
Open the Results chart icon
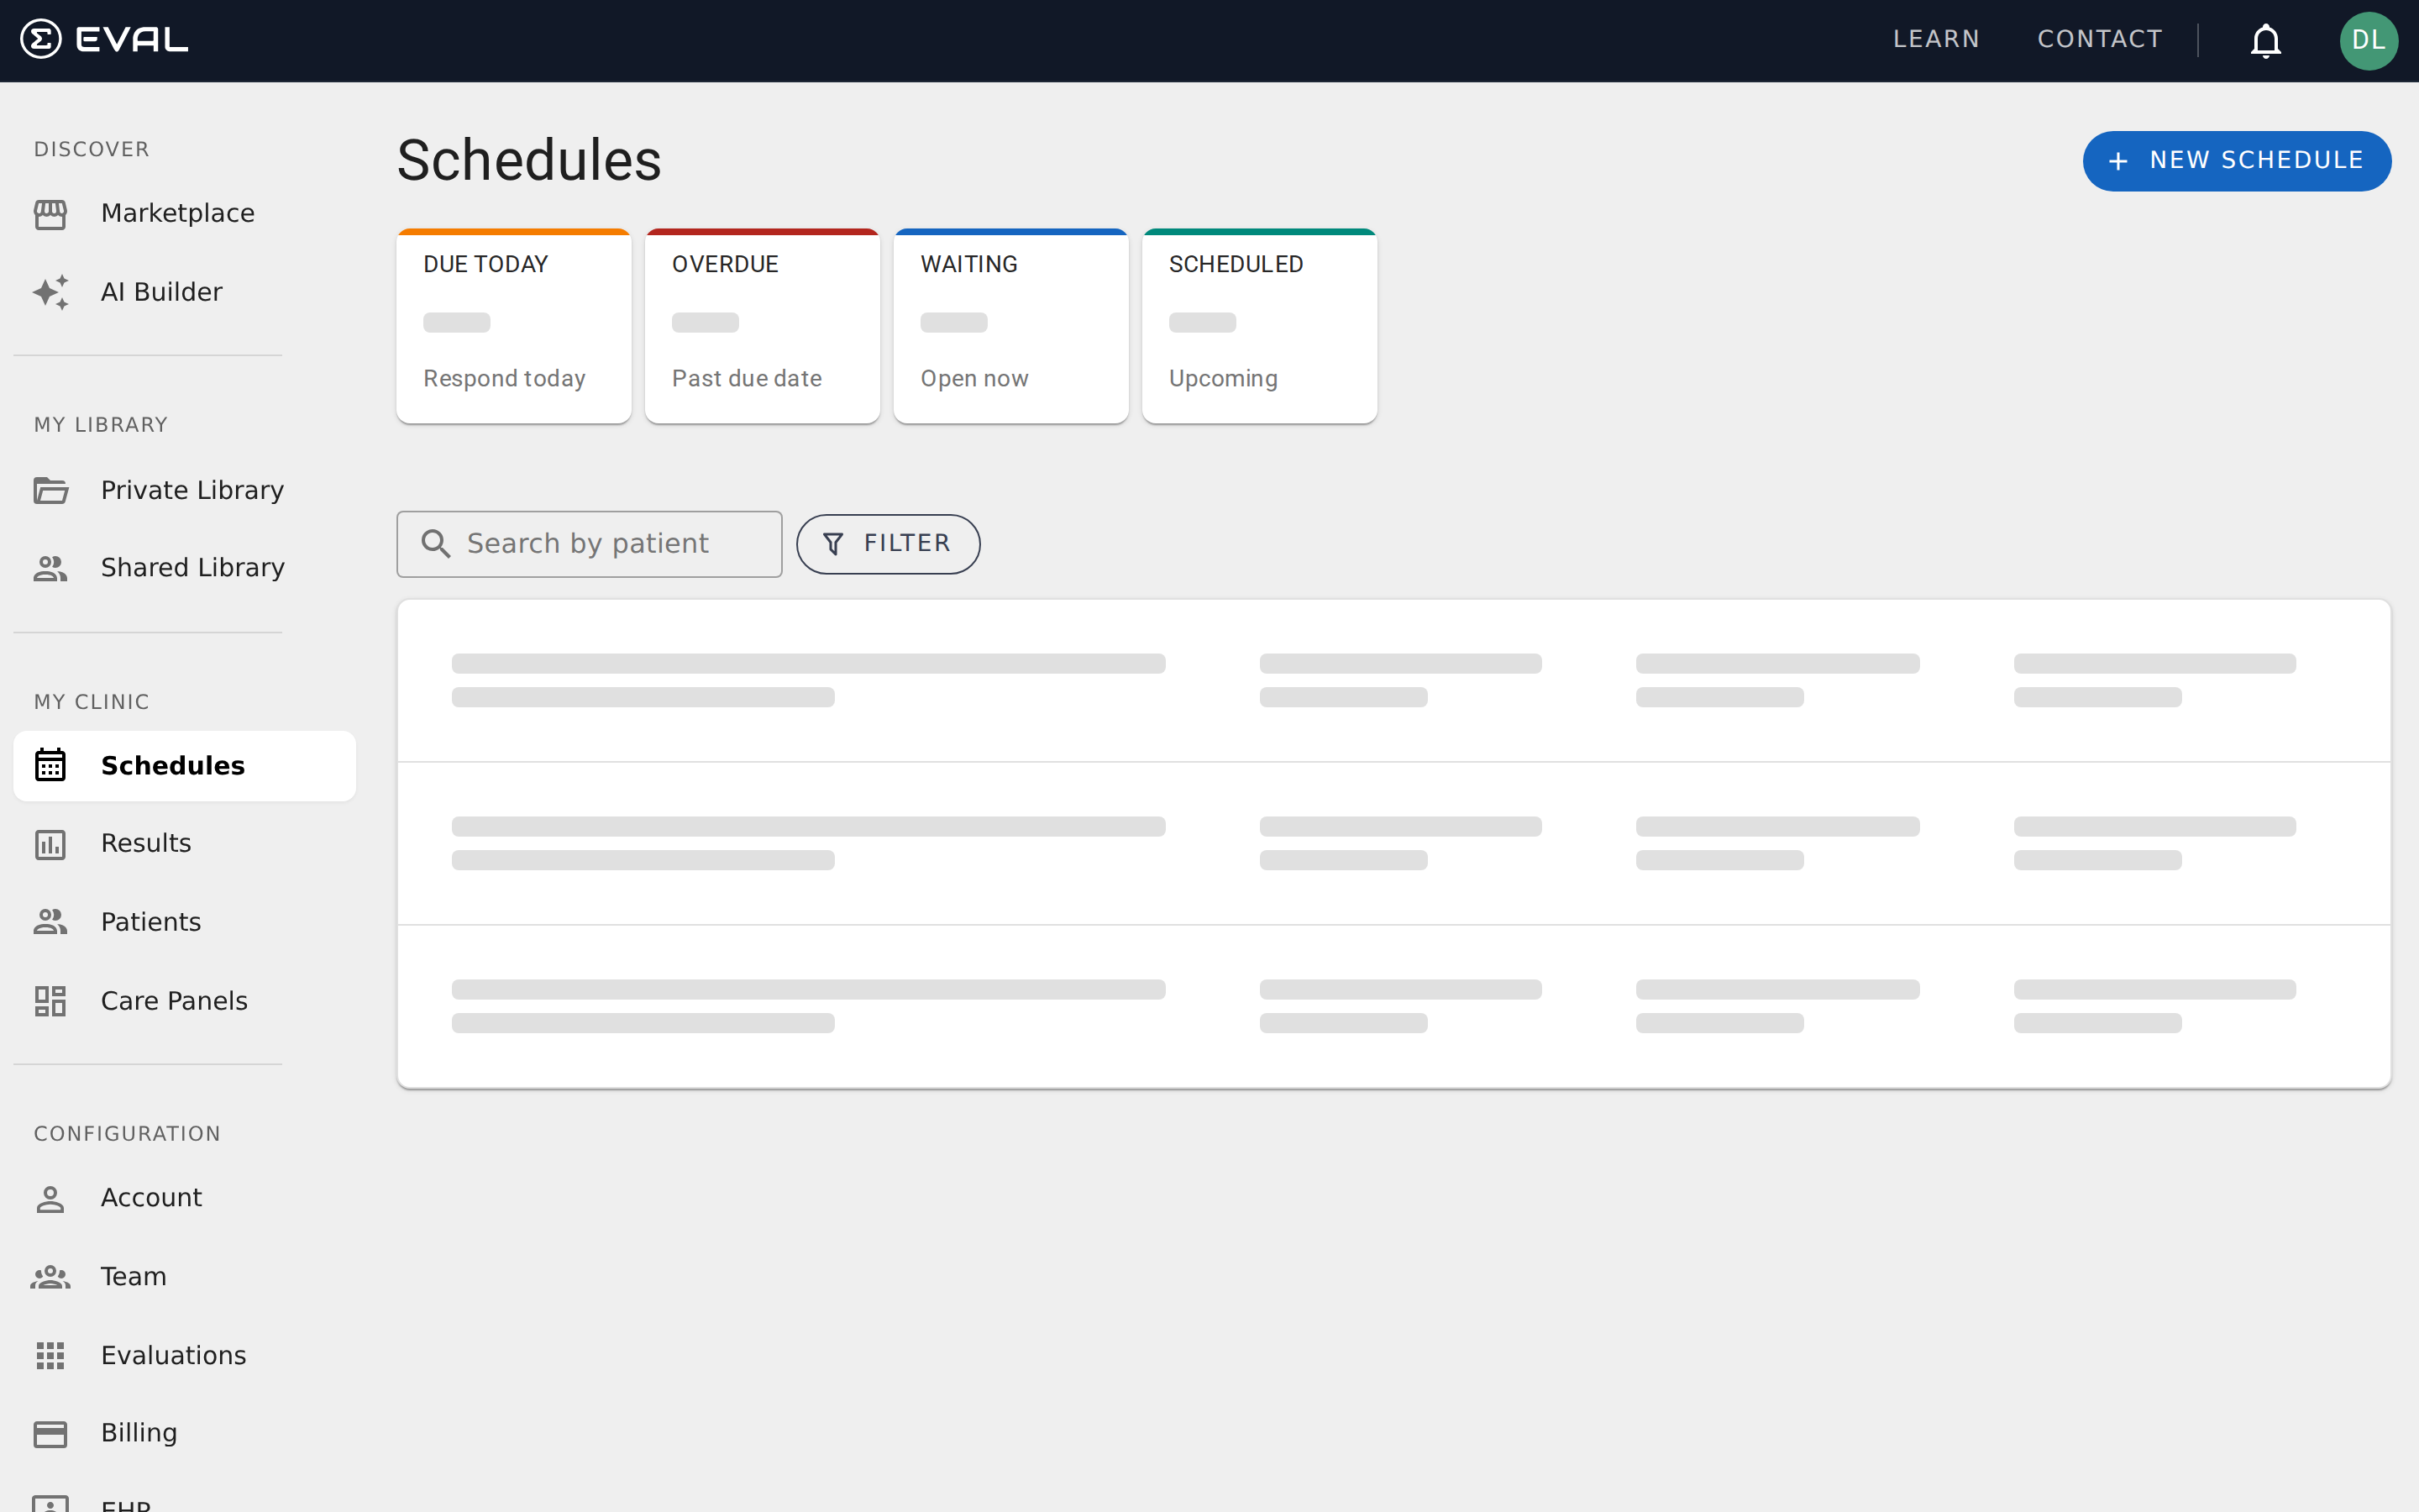50,843
